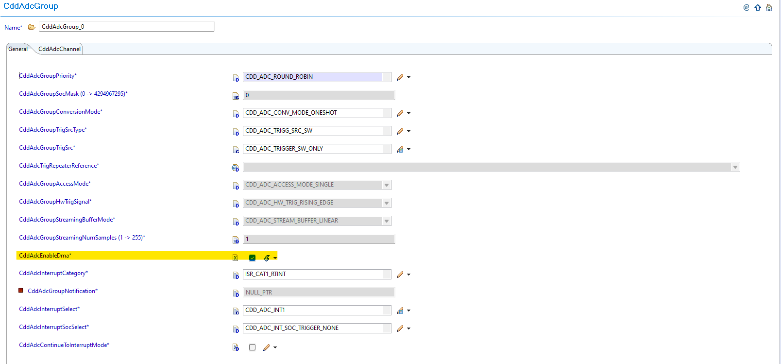Click the file icon for CddAdcGroupStreamingNumSamples
Image resolution: width=781 pixels, height=364 pixels.
(236, 240)
